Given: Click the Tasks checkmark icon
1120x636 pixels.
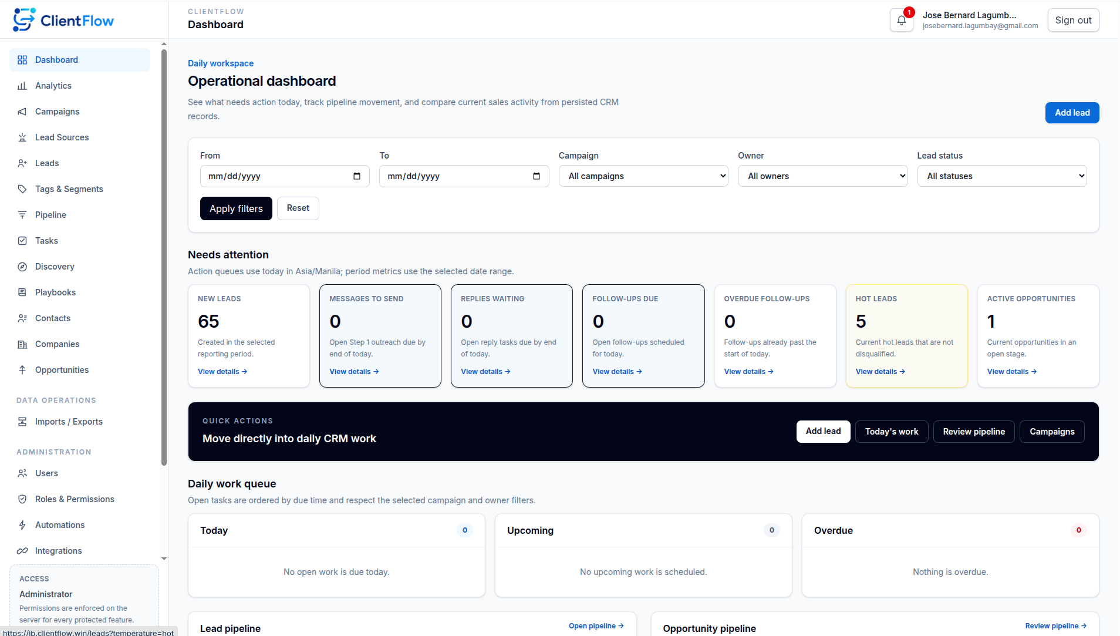Looking at the screenshot, I should [x=22, y=241].
